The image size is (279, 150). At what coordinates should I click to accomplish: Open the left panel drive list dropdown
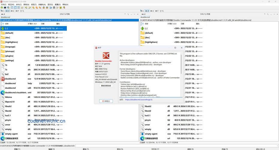[x=4, y=14]
